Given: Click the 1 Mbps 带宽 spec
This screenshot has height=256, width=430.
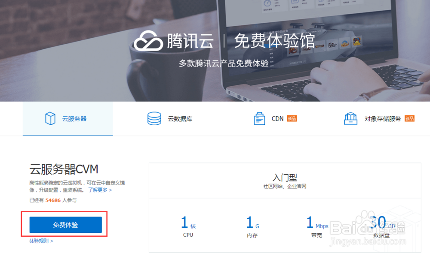Looking at the screenshot, I should pyautogui.click(x=317, y=227).
